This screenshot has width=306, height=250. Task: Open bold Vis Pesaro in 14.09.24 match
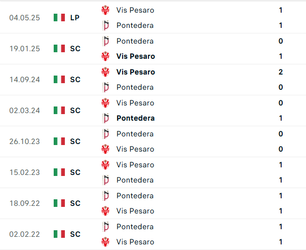click(135, 72)
